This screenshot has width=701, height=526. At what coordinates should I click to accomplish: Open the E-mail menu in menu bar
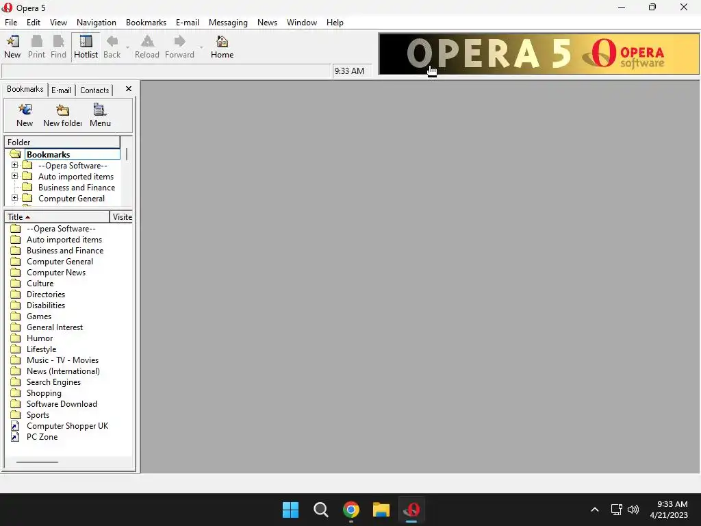[188, 23]
